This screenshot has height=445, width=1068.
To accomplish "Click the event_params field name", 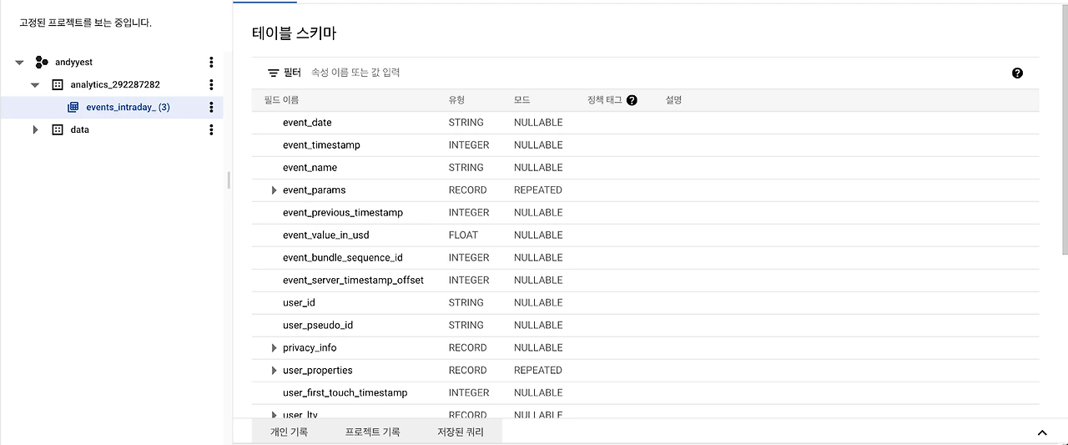I will 314,190.
